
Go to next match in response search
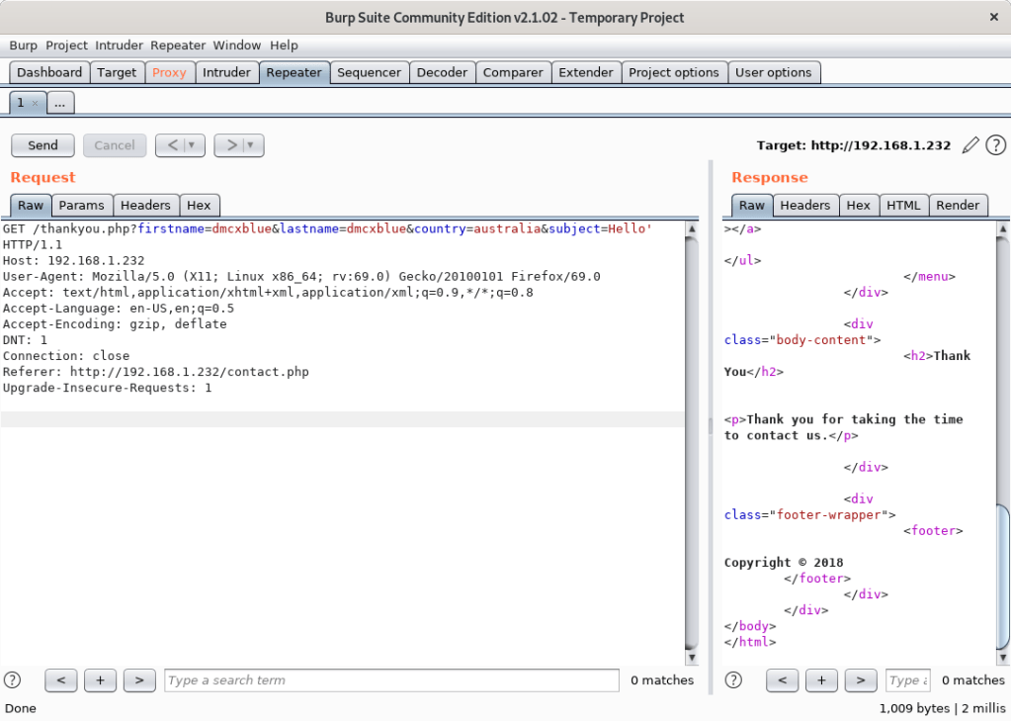(x=861, y=679)
